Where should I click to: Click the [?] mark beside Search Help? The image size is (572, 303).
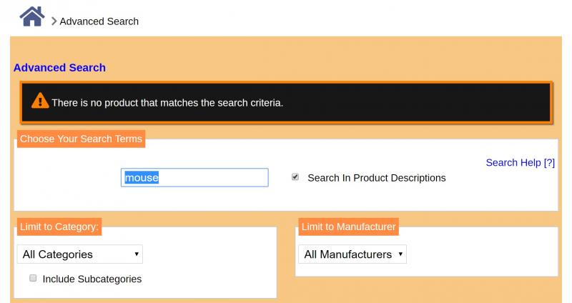[x=549, y=163]
